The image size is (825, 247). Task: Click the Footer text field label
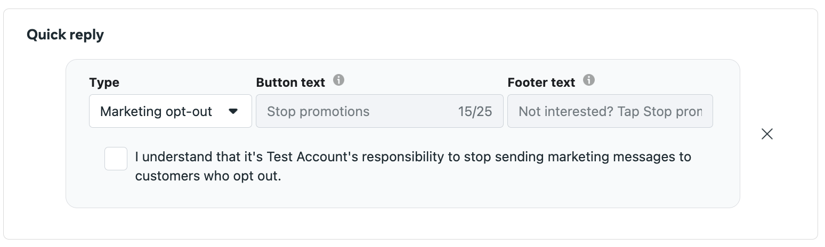click(541, 83)
